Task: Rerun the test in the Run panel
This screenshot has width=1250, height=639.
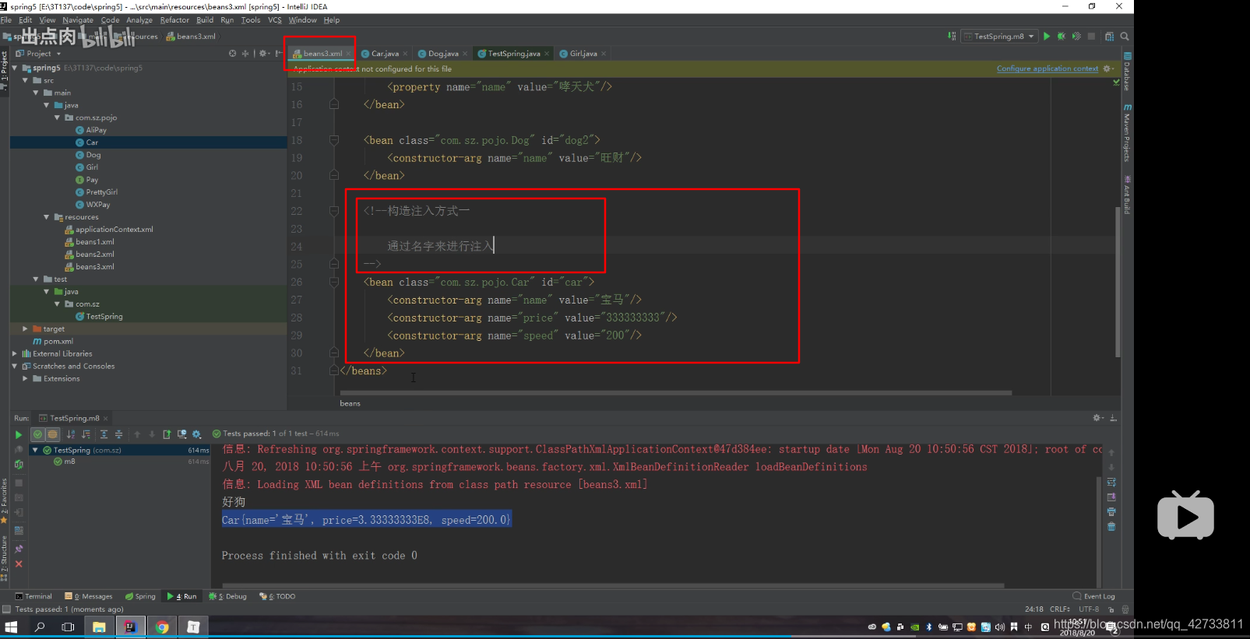Action: click(19, 435)
